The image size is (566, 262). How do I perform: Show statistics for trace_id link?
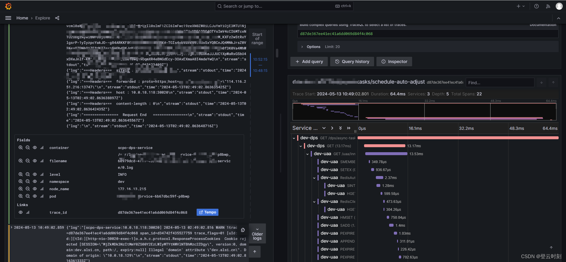tap(28, 213)
